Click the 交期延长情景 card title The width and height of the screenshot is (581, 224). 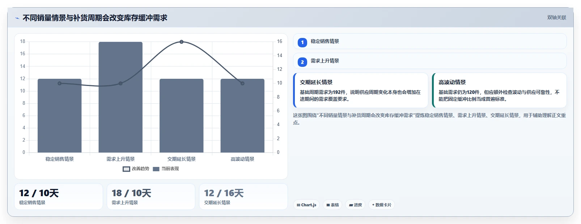[316, 82]
